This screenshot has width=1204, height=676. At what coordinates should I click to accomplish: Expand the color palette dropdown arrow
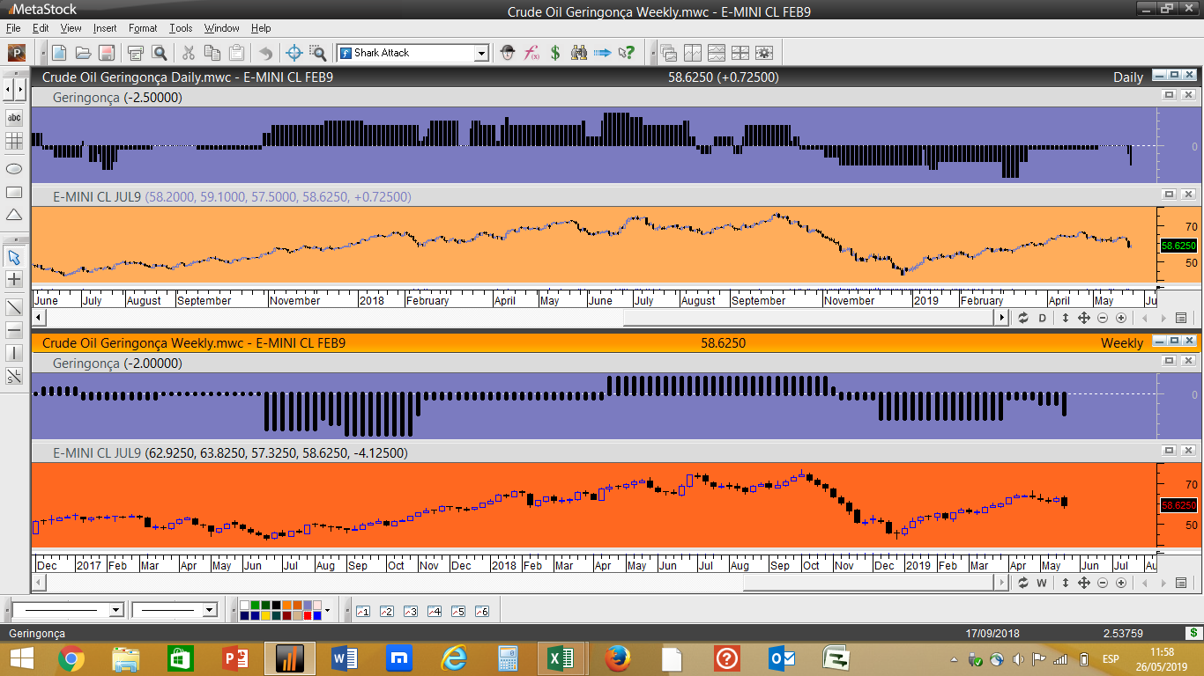pyautogui.click(x=328, y=610)
